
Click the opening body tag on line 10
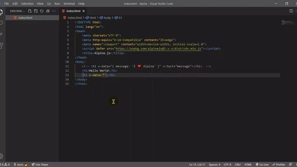click(80, 62)
